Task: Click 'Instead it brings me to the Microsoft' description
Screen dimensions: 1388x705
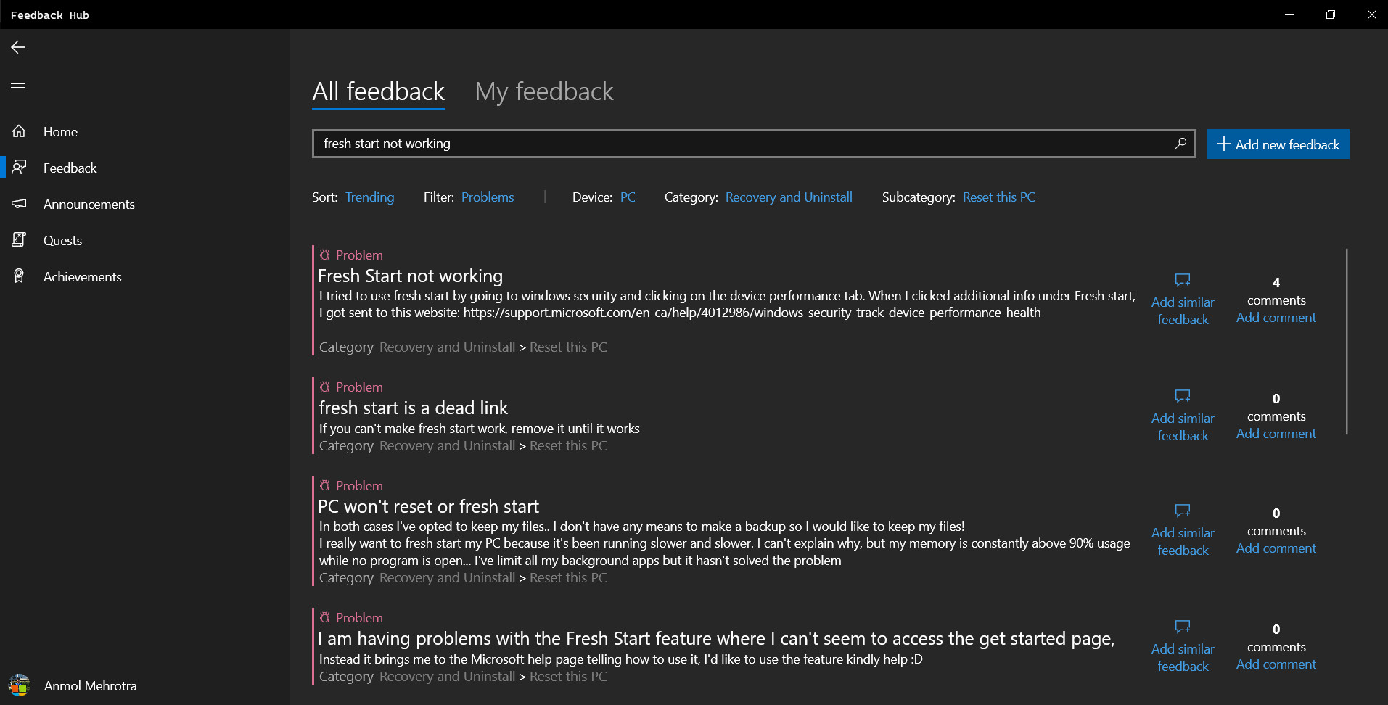Action: [620, 659]
